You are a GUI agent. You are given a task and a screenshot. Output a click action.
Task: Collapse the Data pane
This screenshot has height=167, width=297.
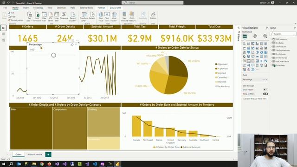(295, 28)
